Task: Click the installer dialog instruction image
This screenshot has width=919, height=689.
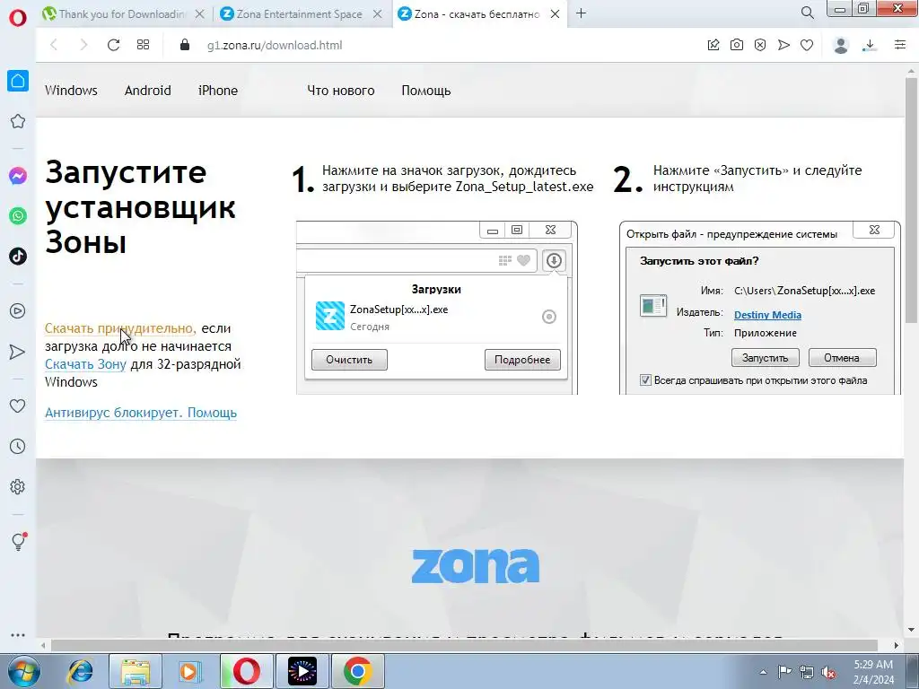Action: [759, 308]
